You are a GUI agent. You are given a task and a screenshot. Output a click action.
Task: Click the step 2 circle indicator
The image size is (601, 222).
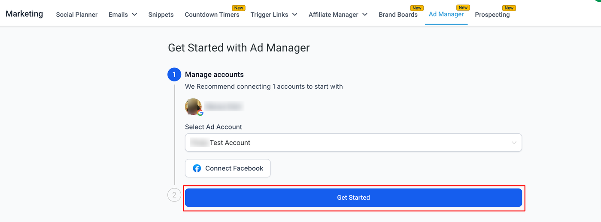174,195
